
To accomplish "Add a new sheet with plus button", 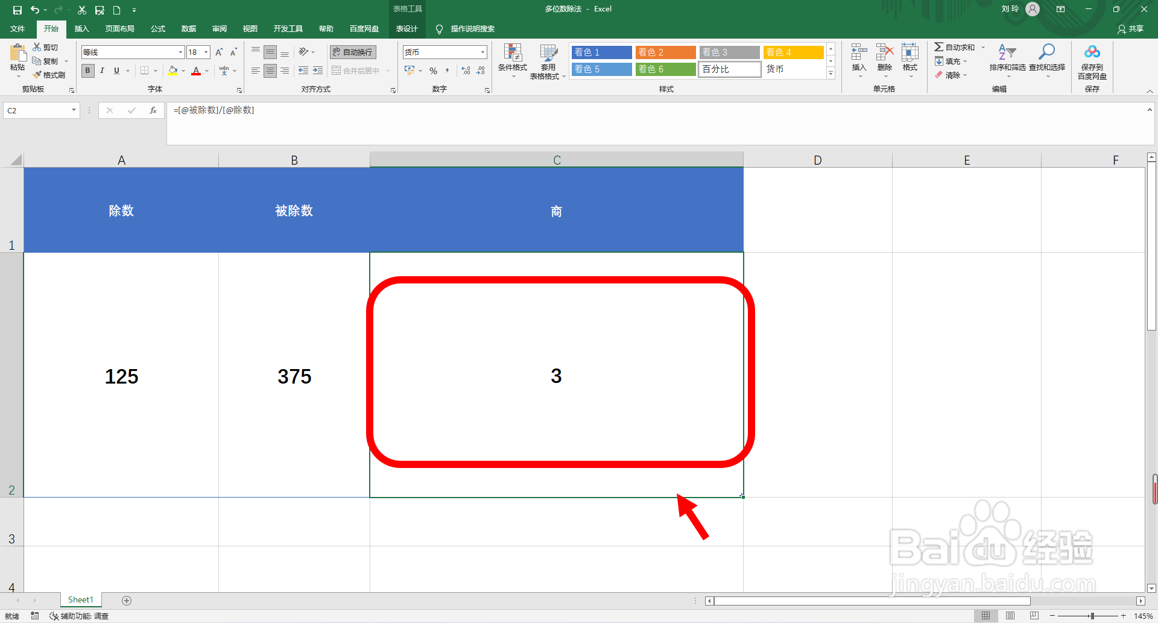I will coord(127,600).
